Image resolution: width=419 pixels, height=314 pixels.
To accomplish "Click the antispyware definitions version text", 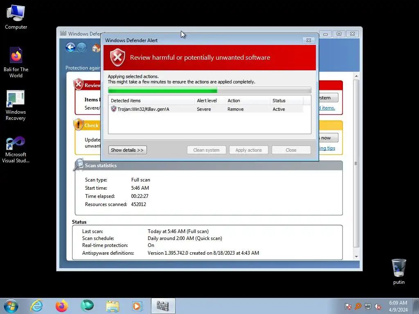I will pos(203,253).
